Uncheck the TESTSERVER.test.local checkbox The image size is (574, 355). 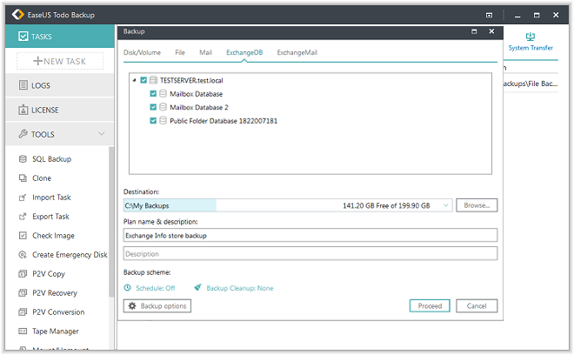(143, 80)
